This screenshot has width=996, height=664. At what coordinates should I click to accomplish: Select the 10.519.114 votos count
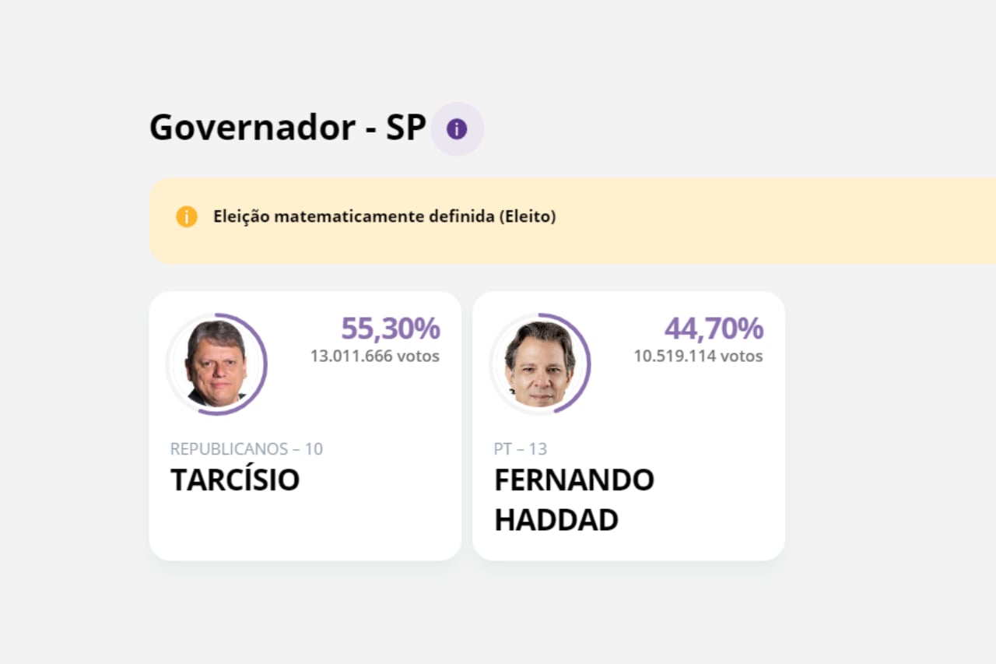point(698,356)
